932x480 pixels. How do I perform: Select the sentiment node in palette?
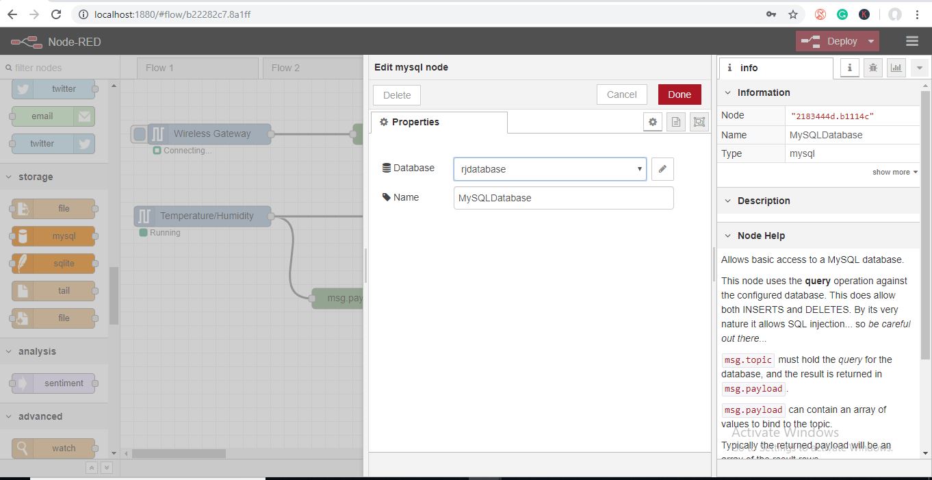(x=53, y=383)
